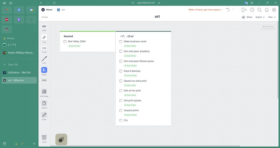Click the undo arrow icon

(228, 9)
